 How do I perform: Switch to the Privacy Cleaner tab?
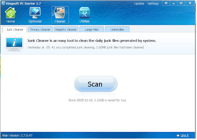(40, 30)
